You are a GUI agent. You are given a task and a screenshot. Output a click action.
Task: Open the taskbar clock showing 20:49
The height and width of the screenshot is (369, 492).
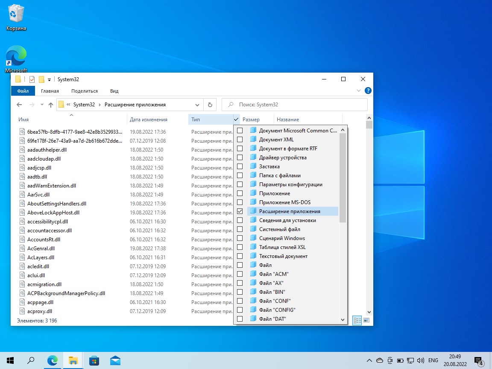(x=455, y=360)
